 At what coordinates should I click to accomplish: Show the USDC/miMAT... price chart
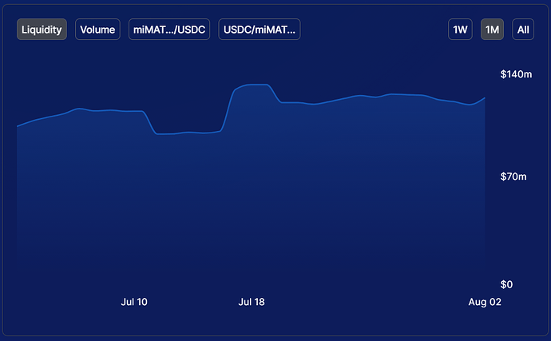259,30
